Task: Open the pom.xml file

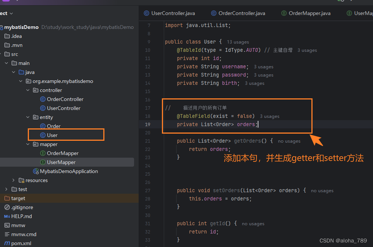Action: pyautogui.click(x=21, y=244)
